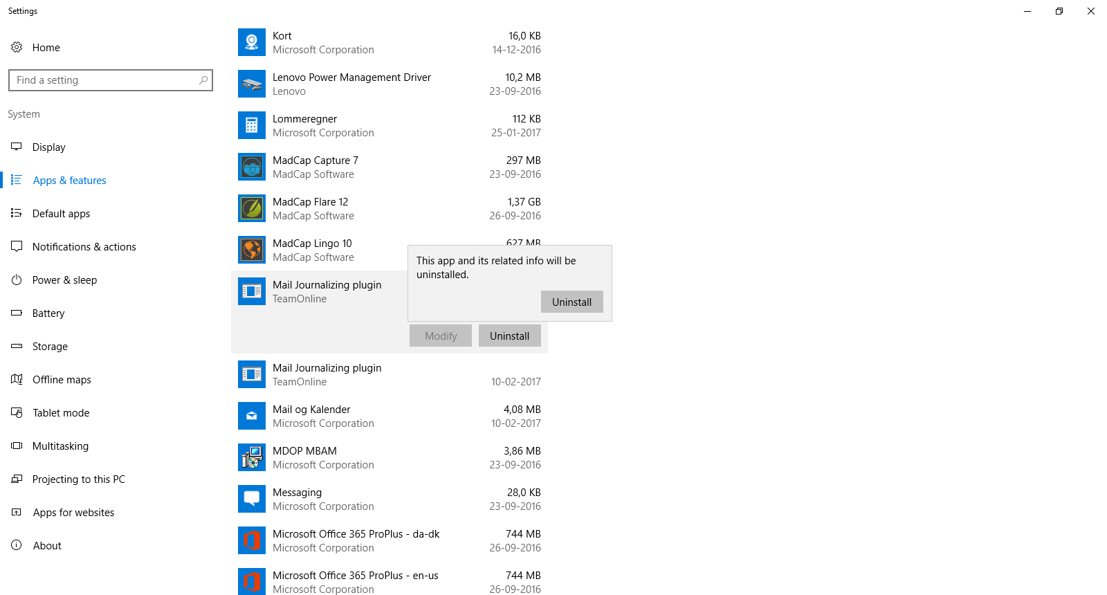This screenshot has width=1107, height=595.
Task: Click the Find a setting search box
Action: (x=111, y=80)
